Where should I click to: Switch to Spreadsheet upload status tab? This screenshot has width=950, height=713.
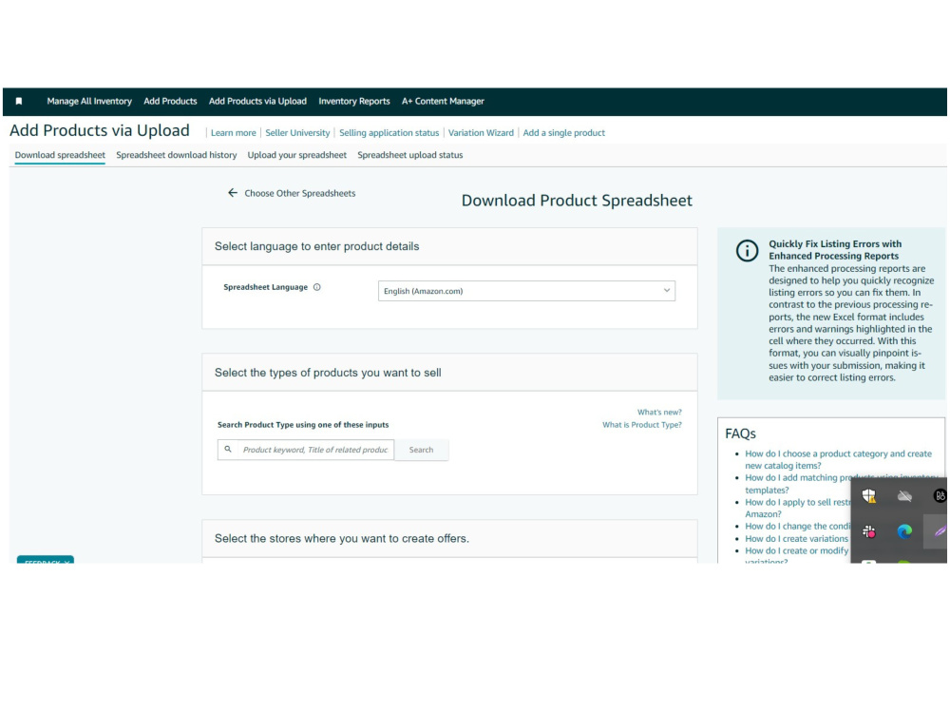(x=410, y=155)
